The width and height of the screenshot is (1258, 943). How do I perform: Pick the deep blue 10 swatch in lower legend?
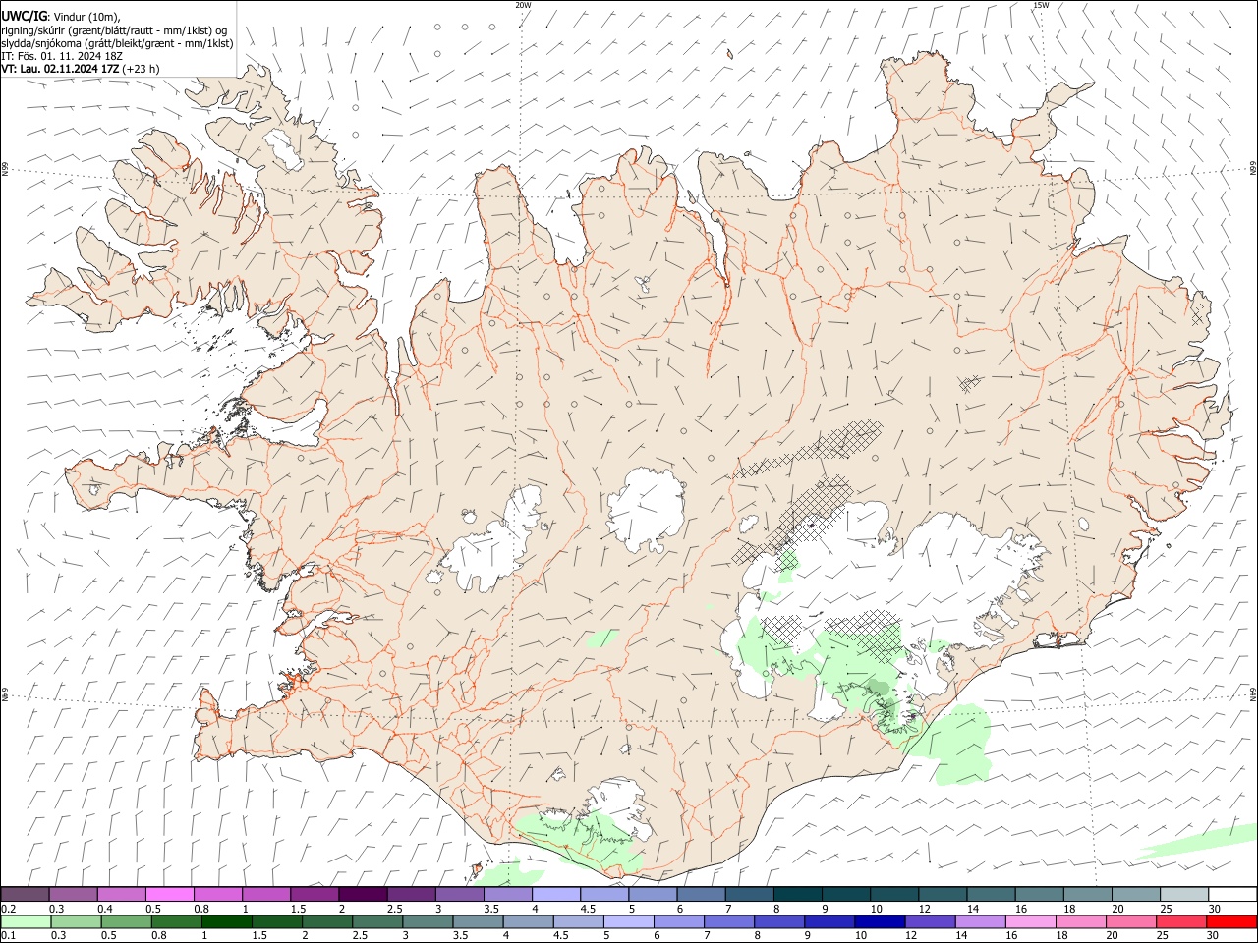[x=880, y=921]
